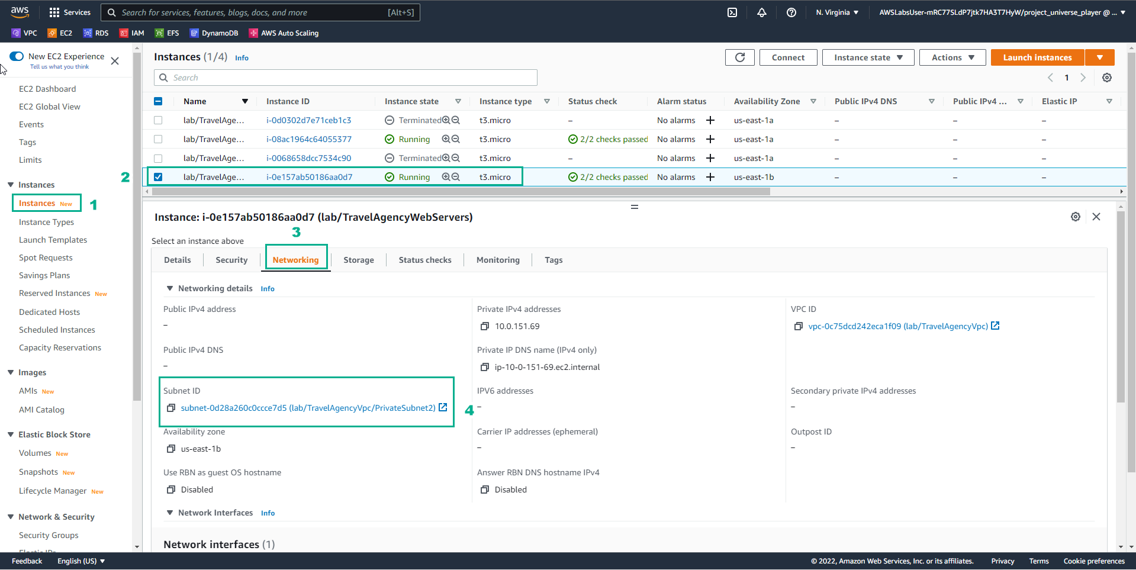The image size is (1136, 570).
Task: Add alarm for instance i-0e157ab50186aa0d7
Action: (x=710, y=177)
